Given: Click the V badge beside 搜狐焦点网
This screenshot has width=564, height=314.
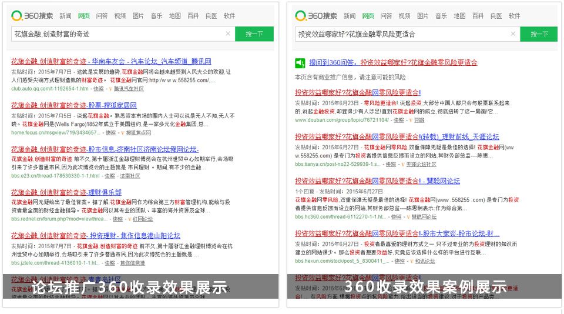Looking at the screenshot, I should 123,133.
